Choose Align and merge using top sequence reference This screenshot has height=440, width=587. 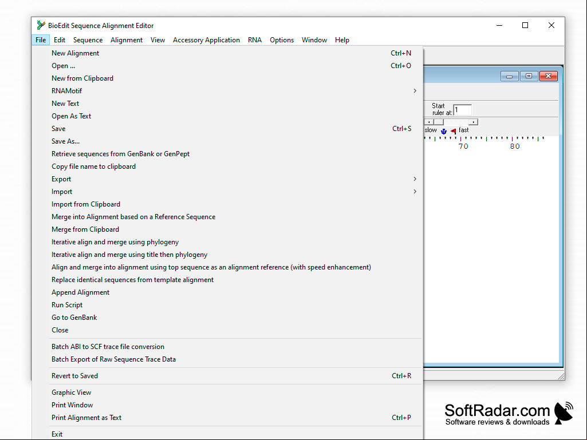click(227, 267)
